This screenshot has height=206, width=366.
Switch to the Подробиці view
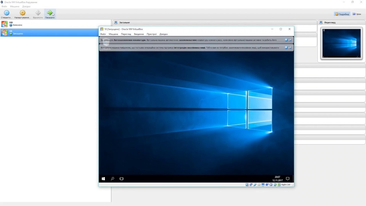pos(342,14)
